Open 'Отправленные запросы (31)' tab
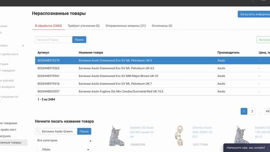The image size is (270, 152). pyautogui.click(x=126, y=26)
